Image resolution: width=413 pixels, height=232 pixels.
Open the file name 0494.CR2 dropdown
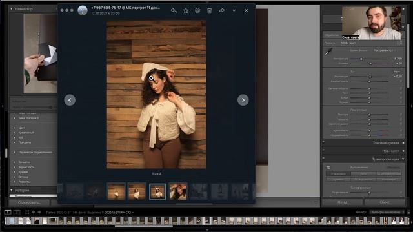tap(119, 212)
